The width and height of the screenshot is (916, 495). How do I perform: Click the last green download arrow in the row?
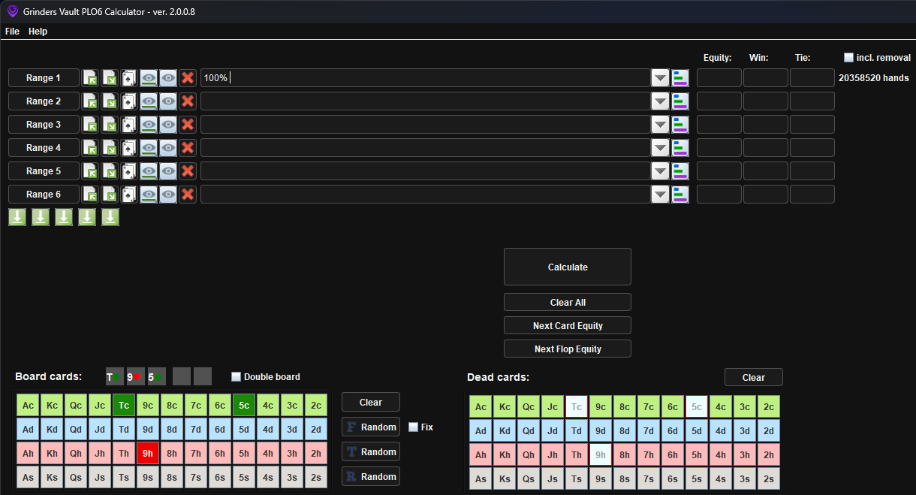click(110, 217)
